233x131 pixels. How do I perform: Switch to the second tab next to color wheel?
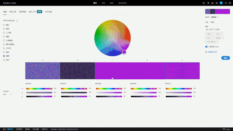[13, 12]
